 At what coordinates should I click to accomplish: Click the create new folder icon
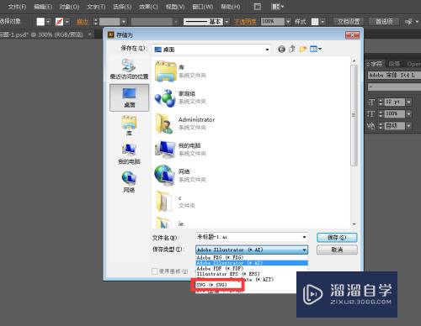303,50
